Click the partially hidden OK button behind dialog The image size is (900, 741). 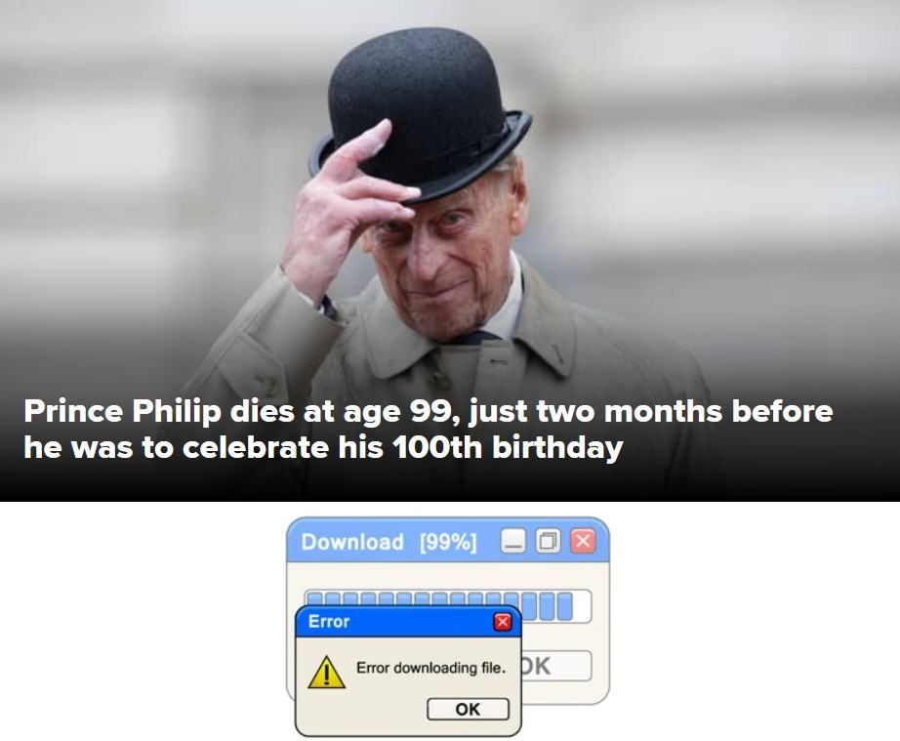555,666
